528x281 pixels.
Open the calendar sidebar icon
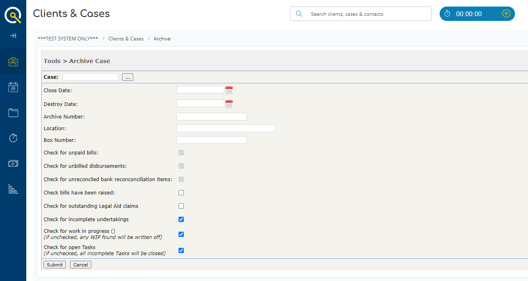pos(13,87)
